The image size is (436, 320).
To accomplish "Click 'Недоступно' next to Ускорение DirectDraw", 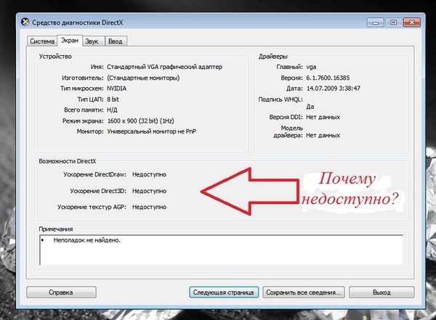I will coord(149,174).
